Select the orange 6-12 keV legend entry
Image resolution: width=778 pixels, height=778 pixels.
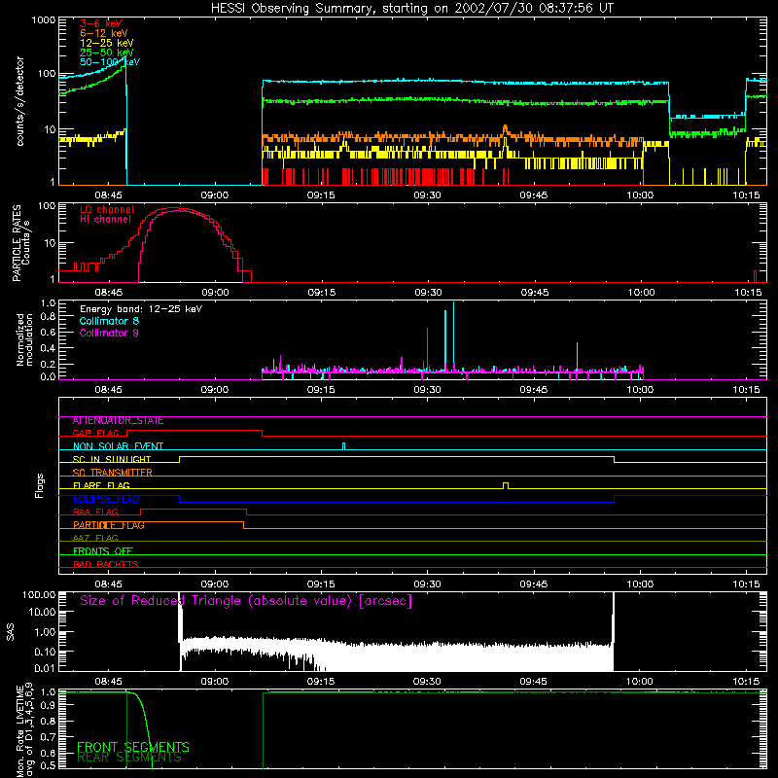point(104,33)
